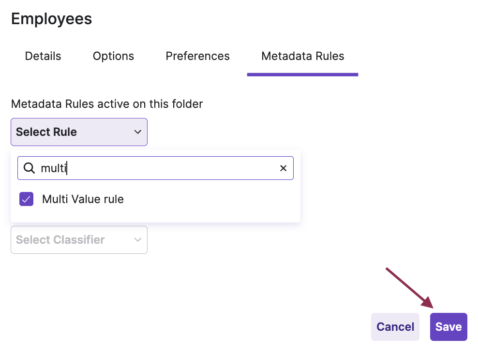Click the Select Rule chevron arrow
This screenshot has width=478, height=353.
[138, 132]
